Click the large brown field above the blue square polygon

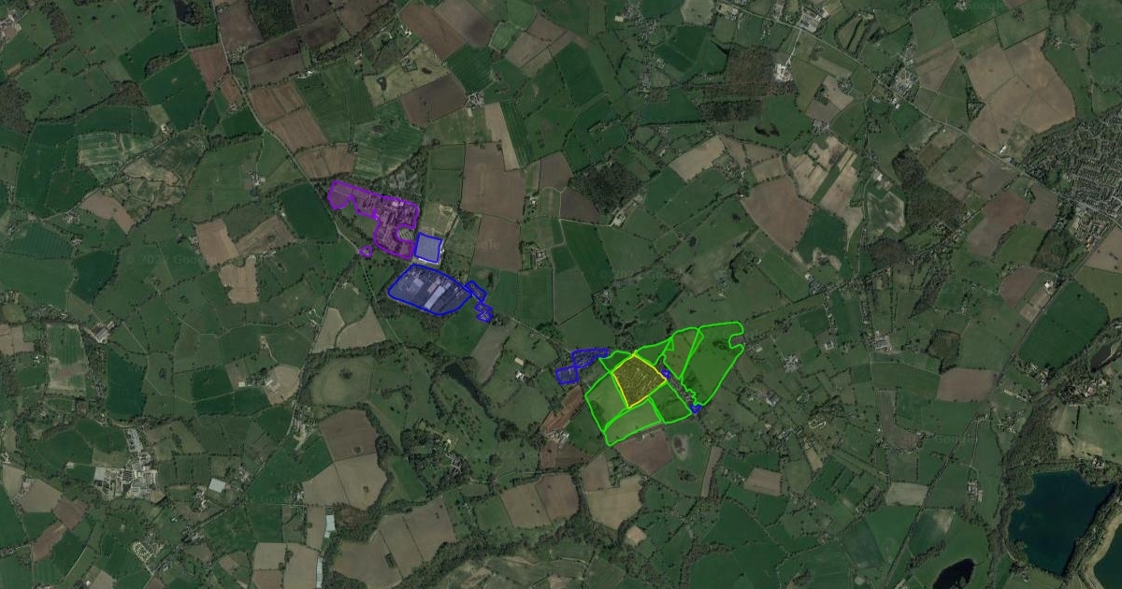pyautogui.click(x=493, y=181)
